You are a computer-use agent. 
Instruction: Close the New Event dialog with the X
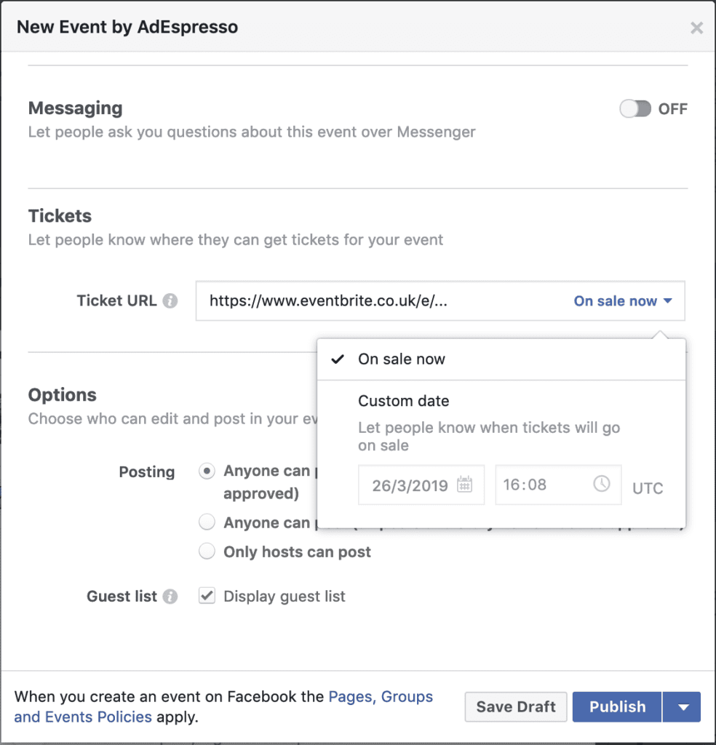696,28
